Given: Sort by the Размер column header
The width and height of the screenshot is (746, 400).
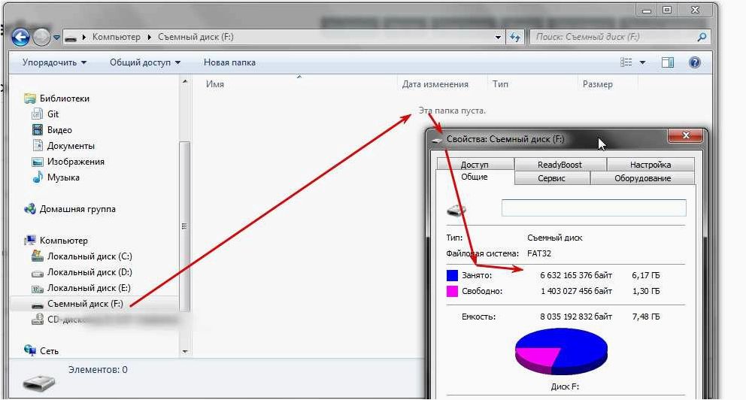Looking at the screenshot, I should (598, 84).
